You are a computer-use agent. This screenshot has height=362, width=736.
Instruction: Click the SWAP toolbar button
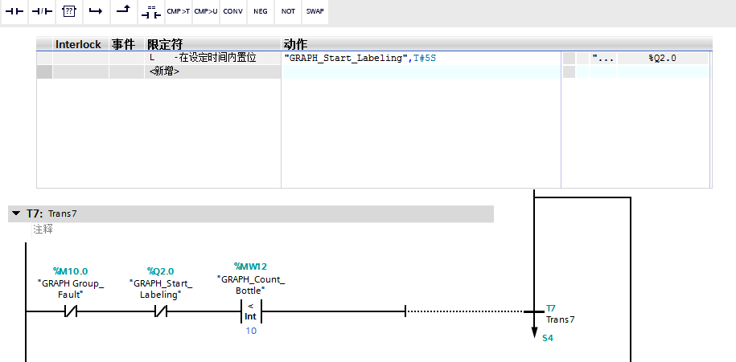click(x=315, y=12)
